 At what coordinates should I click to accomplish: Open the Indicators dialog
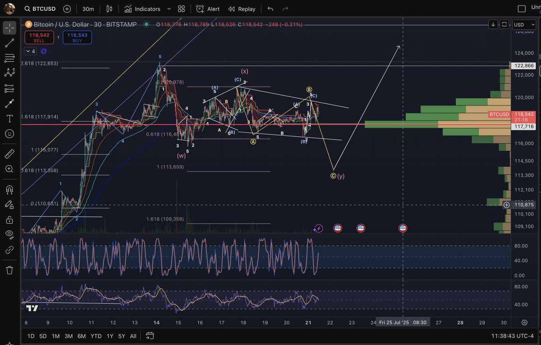[142, 9]
